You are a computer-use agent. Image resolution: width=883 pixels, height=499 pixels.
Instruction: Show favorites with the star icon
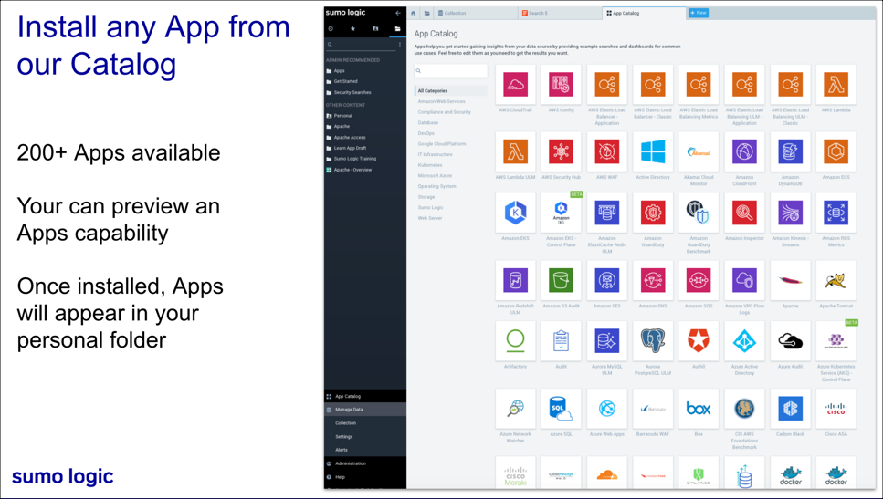click(352, 29)
